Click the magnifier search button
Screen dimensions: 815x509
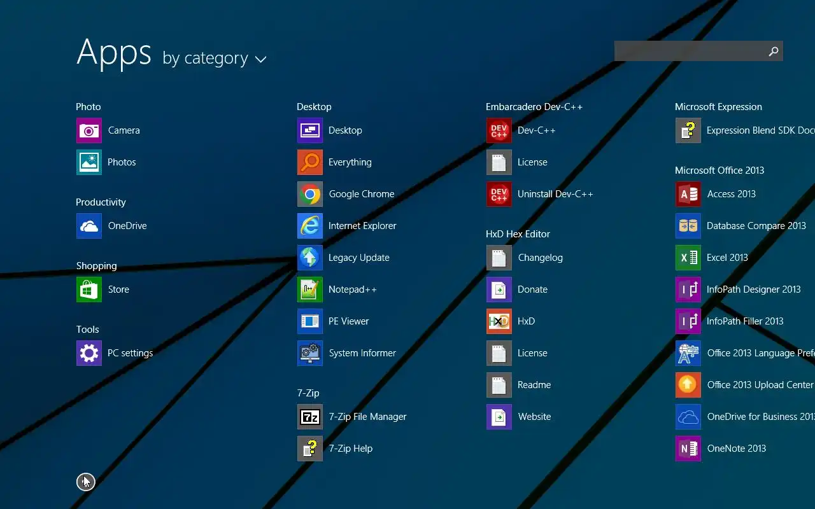pos(774,52)
